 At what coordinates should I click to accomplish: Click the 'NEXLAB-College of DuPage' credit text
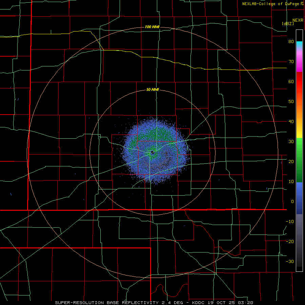(271, 4)
